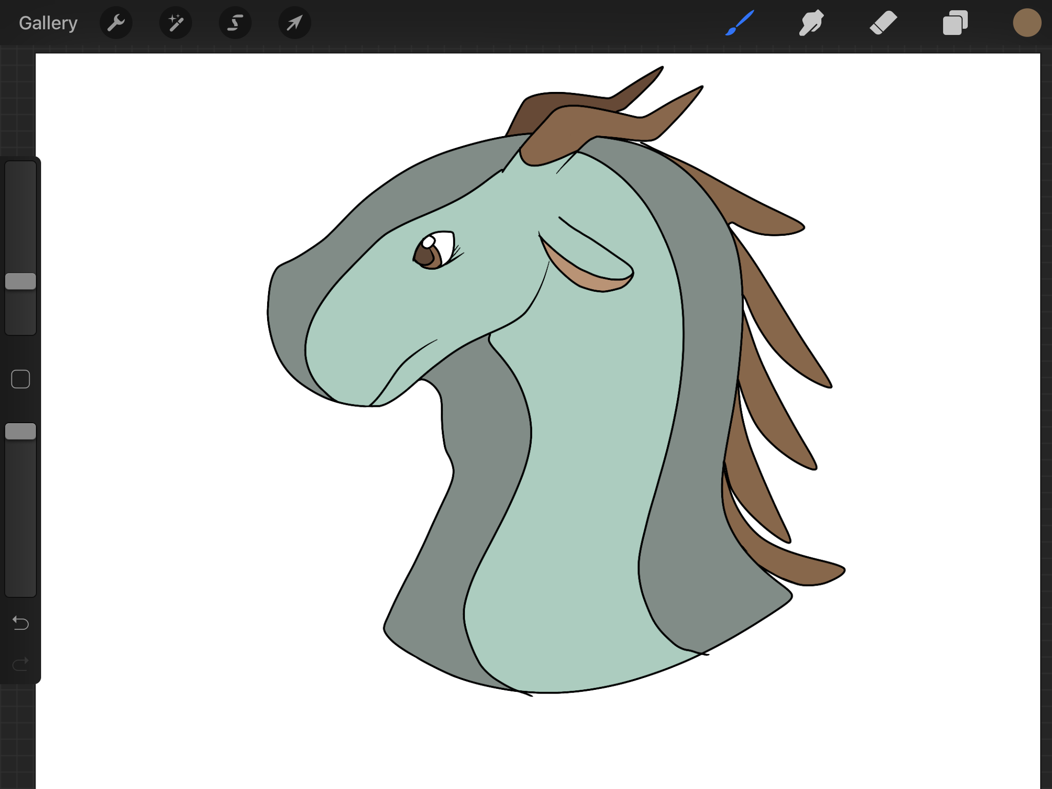1052x789 pixels.
Task: Activate the Selection S-shaped tool
Action: tap(235, 23)
